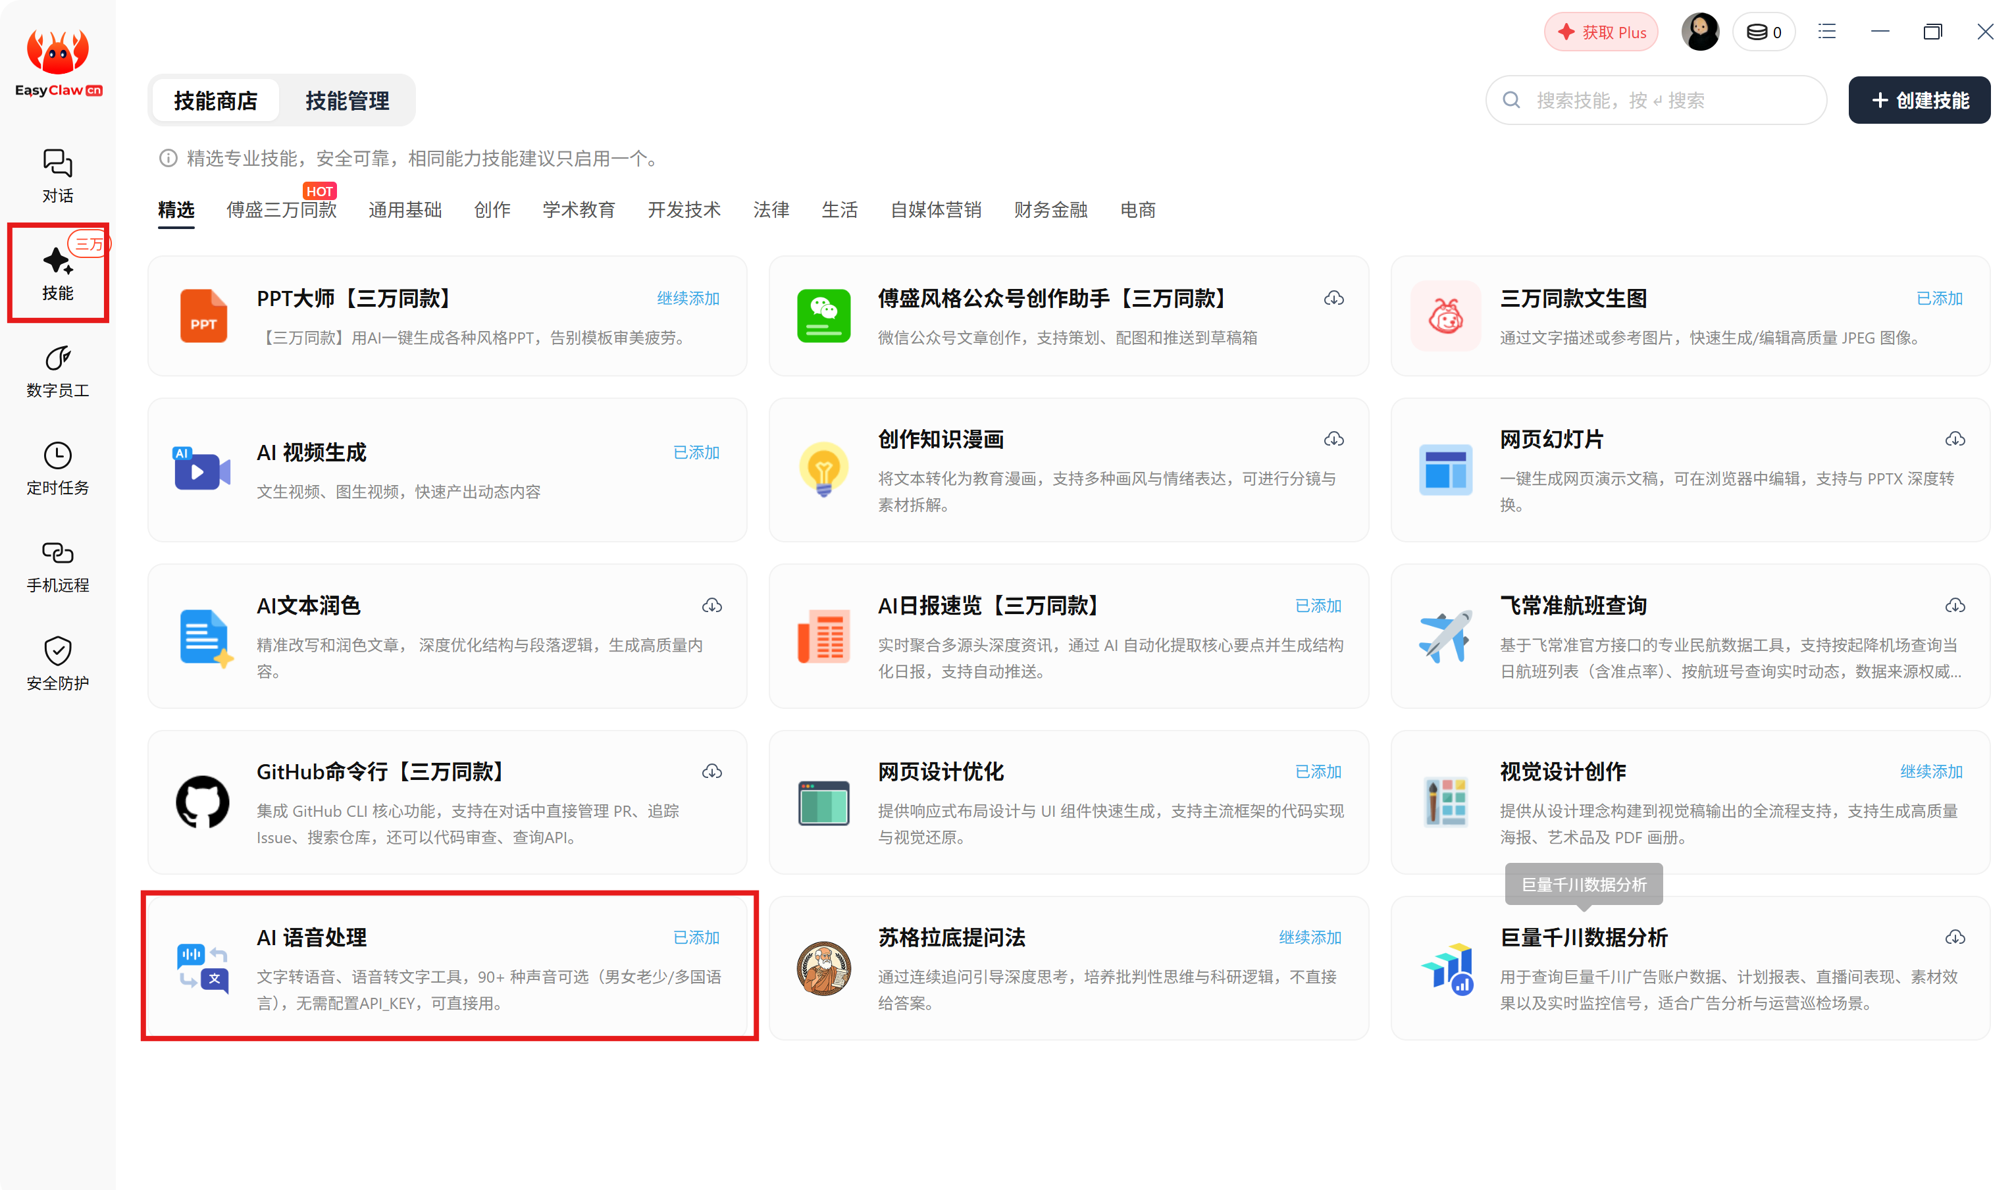
Task: Open the hamburger list menu icon
Action: click(1827, 32)
